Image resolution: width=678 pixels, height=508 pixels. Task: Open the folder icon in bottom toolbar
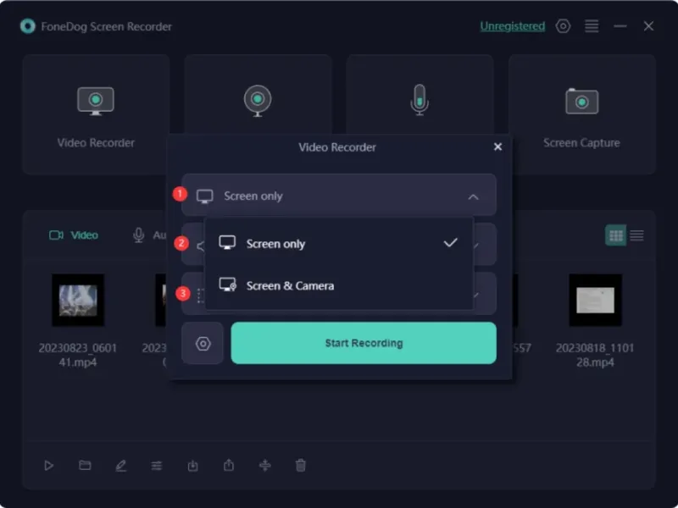(85, 465)
